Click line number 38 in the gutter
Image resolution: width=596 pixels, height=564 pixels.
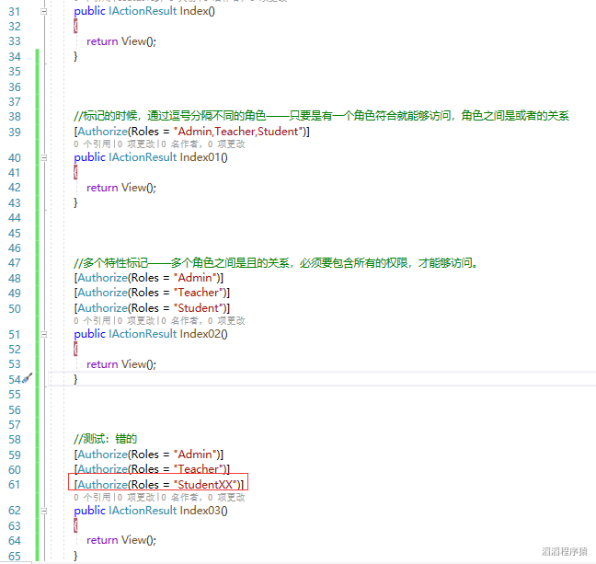(15, 117)
